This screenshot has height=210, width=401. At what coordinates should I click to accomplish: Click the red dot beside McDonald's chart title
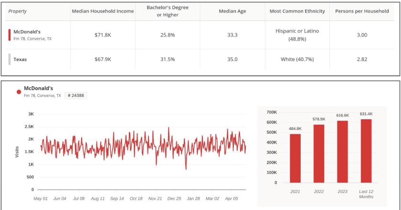tap(19, 92)
